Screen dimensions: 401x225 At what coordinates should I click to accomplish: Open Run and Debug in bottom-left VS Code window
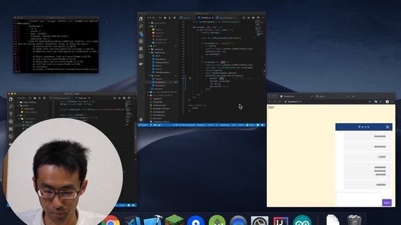tap(11, 121)
